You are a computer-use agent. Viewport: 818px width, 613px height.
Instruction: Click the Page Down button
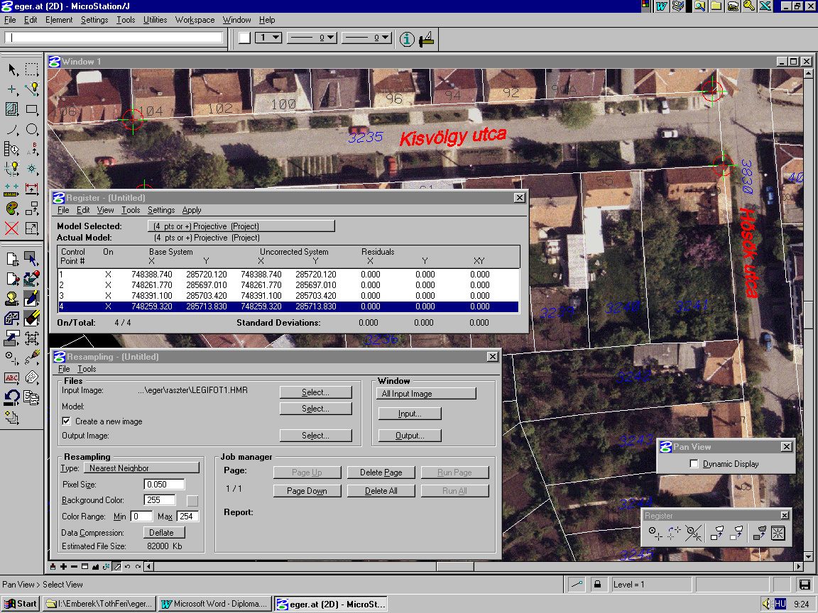pos(307,491)
